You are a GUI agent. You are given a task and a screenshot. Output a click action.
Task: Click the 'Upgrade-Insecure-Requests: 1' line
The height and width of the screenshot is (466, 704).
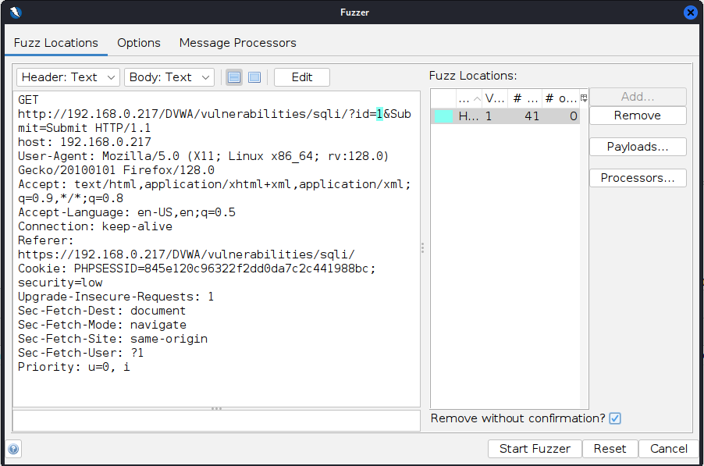coord(116,297)
